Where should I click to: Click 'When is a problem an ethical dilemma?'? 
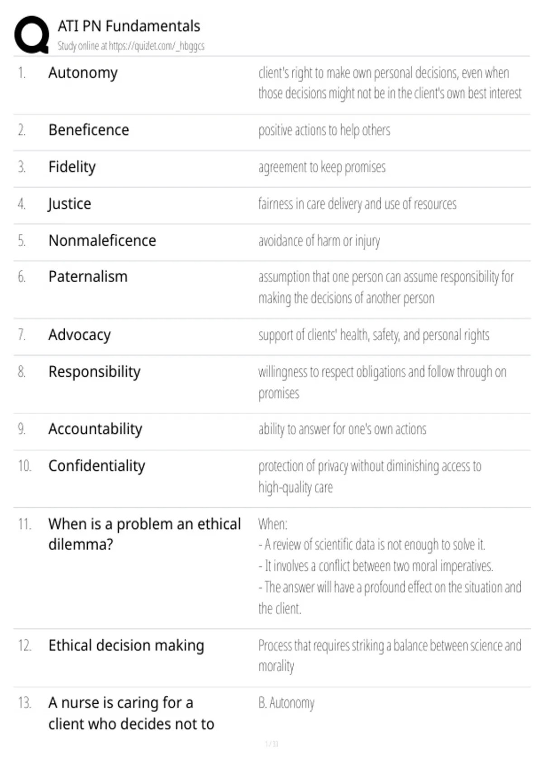[145, 534]
